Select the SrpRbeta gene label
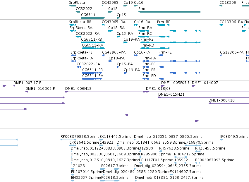249x182 pixels. [77, 3]
